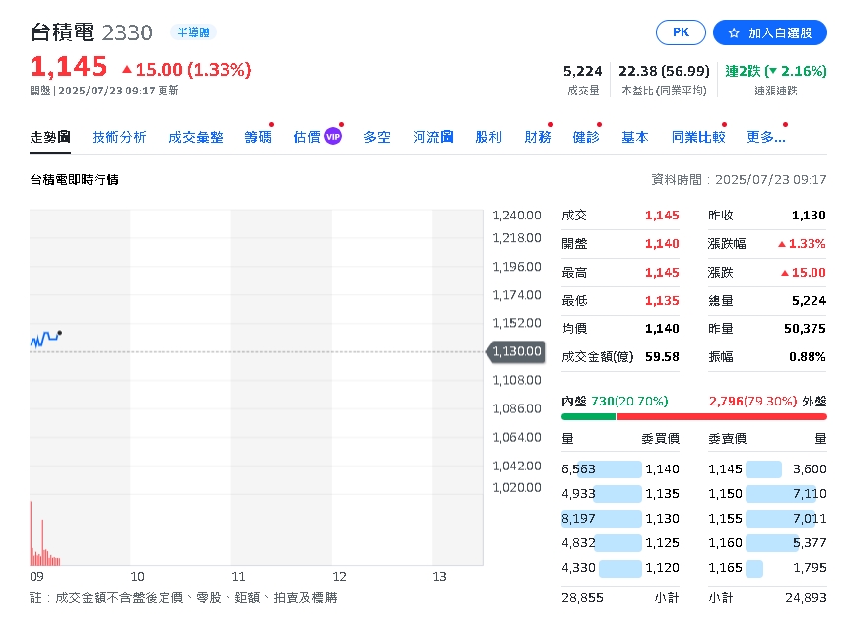Open the 籌碼 tab
844x623 pixels.
coord(258,137)
